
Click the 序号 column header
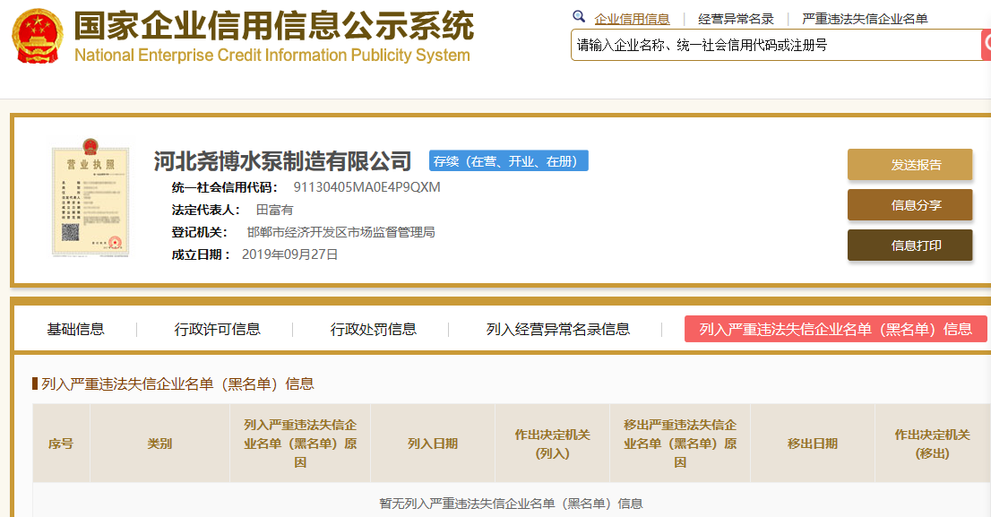click(x=61, y=444)
